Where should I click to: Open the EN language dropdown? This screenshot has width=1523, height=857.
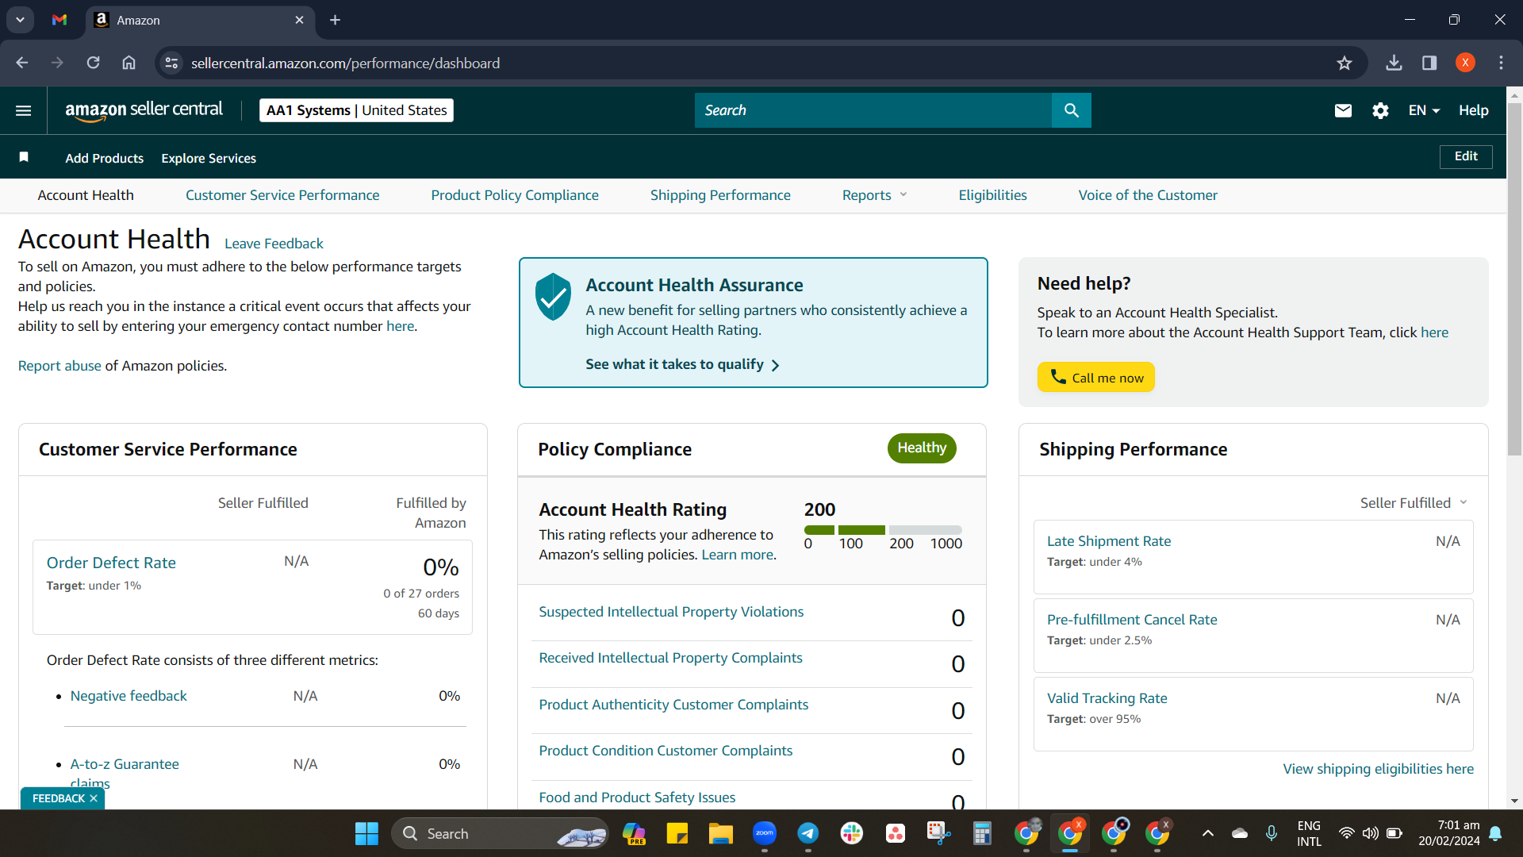click(1424, 110)
